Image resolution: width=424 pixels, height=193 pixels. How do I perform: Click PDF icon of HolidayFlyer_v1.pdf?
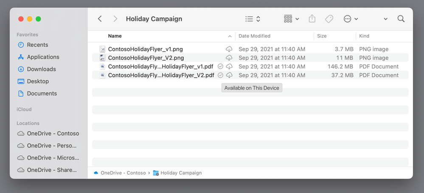coord(102,66)
